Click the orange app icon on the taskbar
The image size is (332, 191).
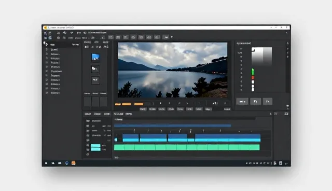[x=73, y=163]
